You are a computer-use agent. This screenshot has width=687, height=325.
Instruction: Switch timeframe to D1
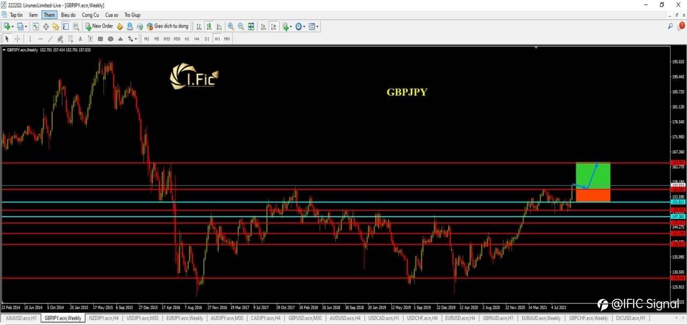[207, 39]
